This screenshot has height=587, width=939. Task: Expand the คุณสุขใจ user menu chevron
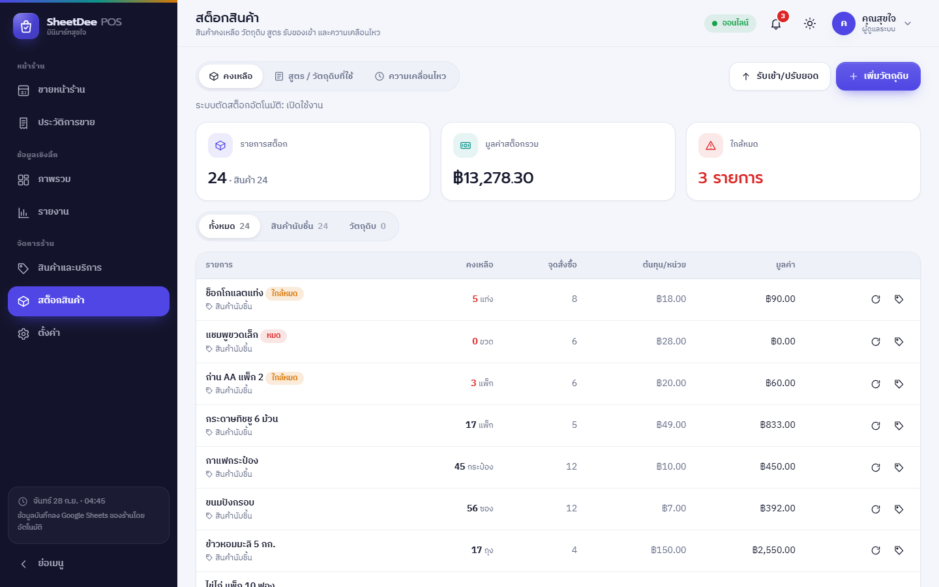[908, 23]
